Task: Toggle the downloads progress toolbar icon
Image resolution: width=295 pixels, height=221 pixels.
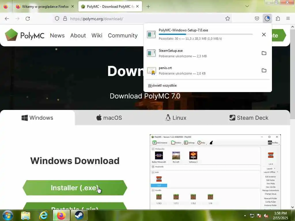Action: [x=267, y=18]
